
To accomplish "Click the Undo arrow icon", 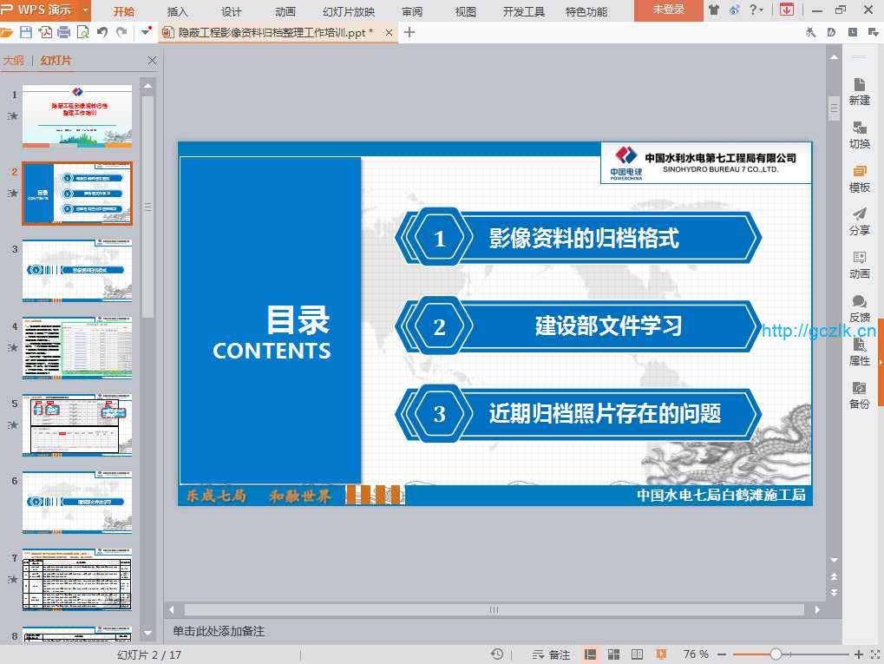I will point(102,32).
